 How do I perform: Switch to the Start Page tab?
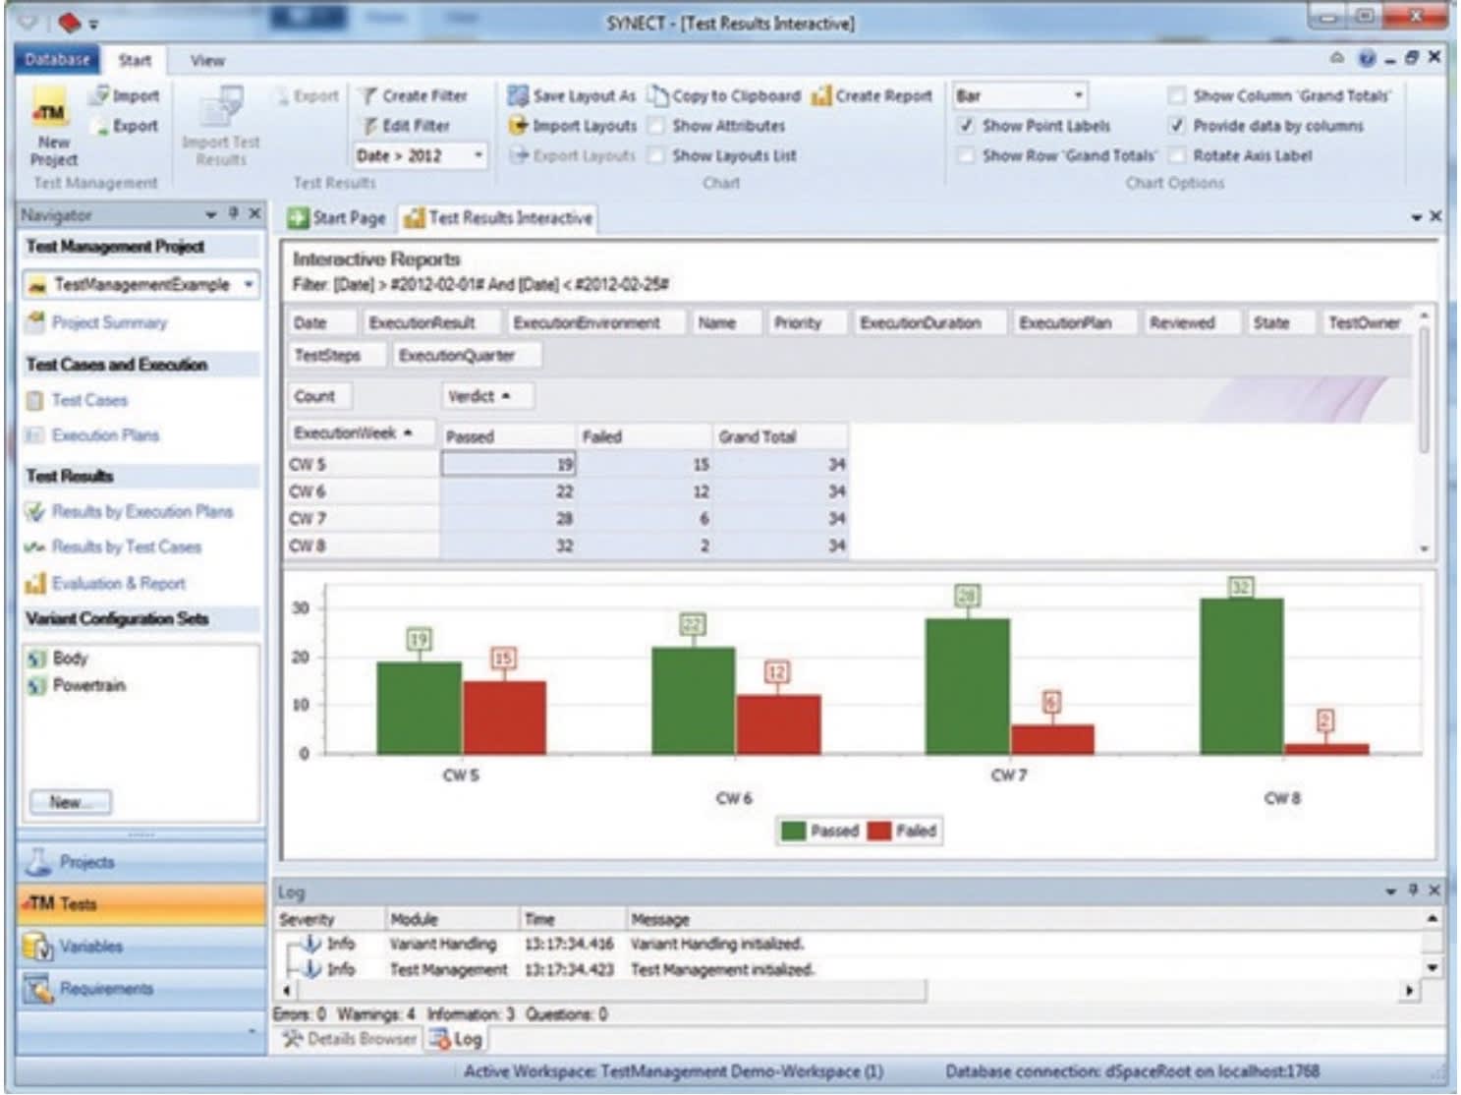click(337, 218)
